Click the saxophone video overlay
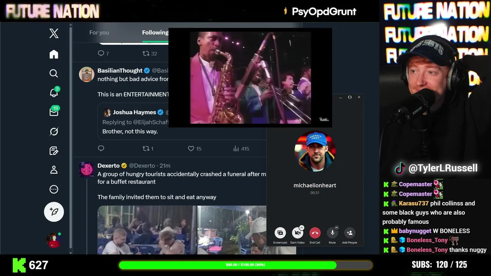Screen dimensions: 491x276 click(x=250, y=77)
